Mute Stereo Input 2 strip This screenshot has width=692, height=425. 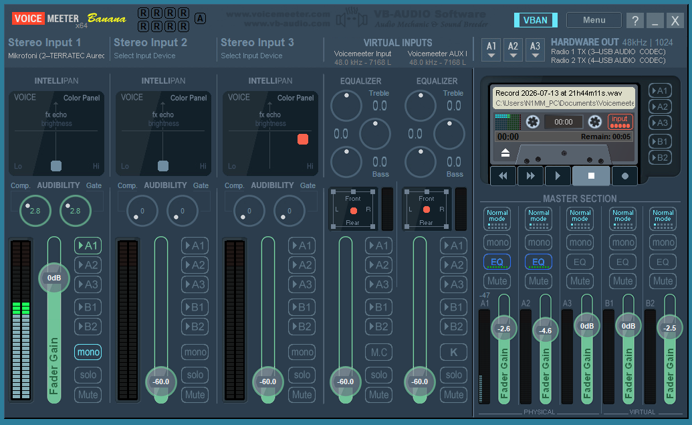195,394
